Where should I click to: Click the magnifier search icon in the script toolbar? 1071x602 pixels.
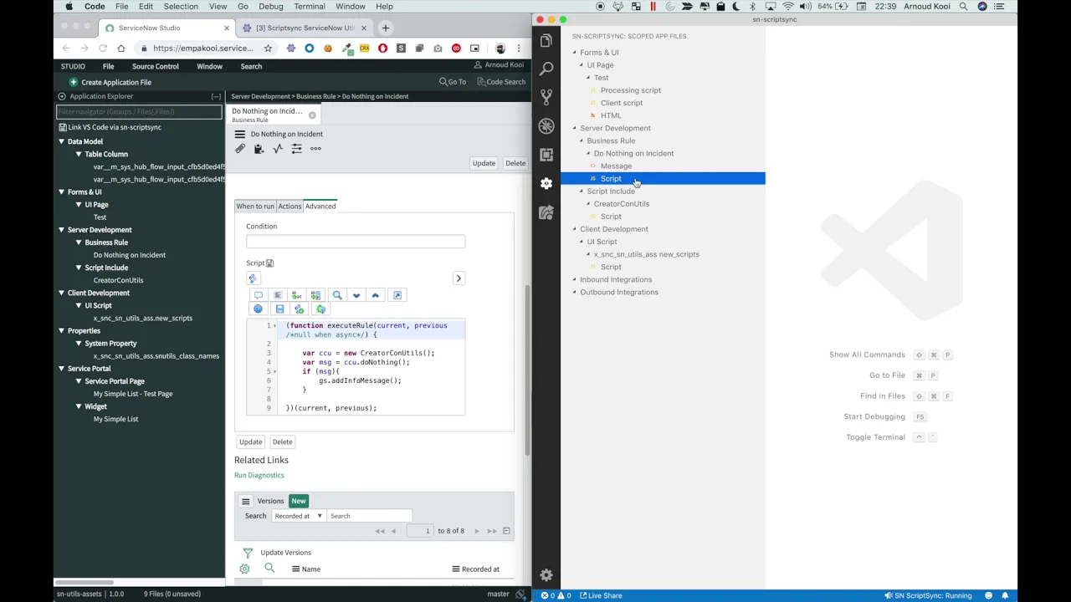point(337,295)
